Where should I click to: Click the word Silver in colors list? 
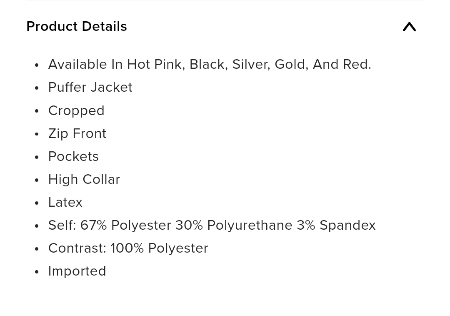tap(251, 64)
